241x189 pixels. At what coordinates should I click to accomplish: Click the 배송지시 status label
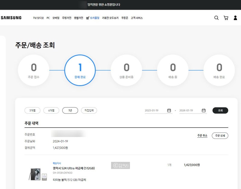pyautogui.click(x=57, y=163)
